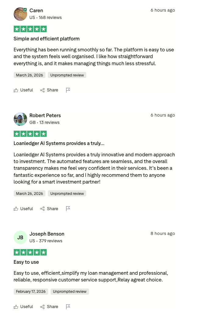
Task: Share Joseph Benson's review
Action: (x=49, y=307)
